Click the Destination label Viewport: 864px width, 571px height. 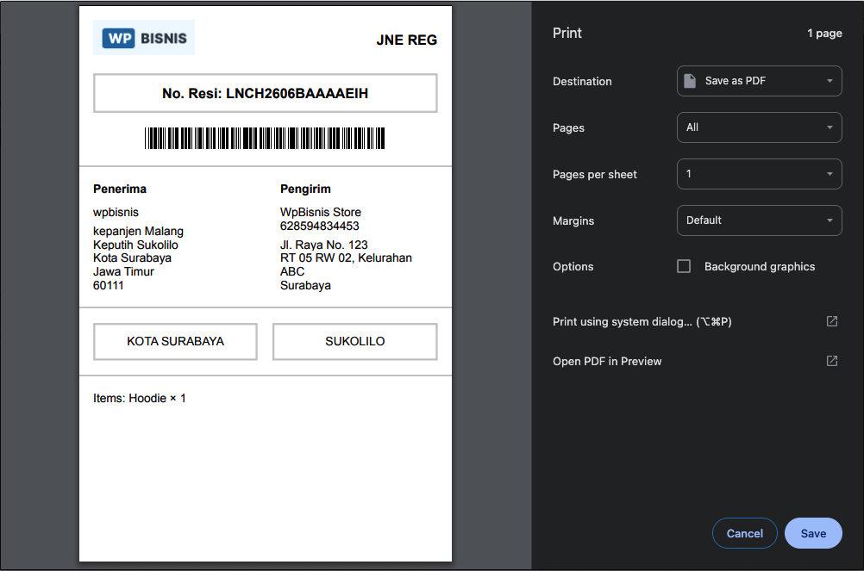[582, 82]
